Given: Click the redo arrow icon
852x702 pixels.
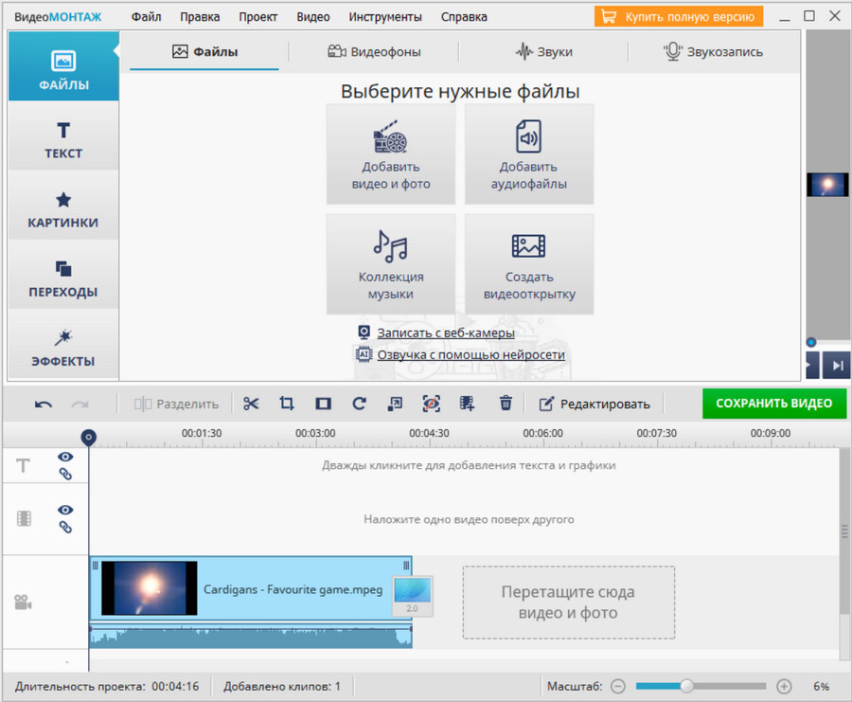Looking at the screenshot, I should (x=80, y=404).
